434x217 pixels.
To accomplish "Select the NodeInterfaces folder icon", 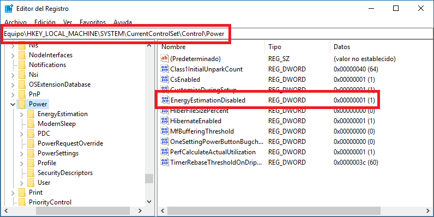I will pyautogui.click(x=22, y=55).
